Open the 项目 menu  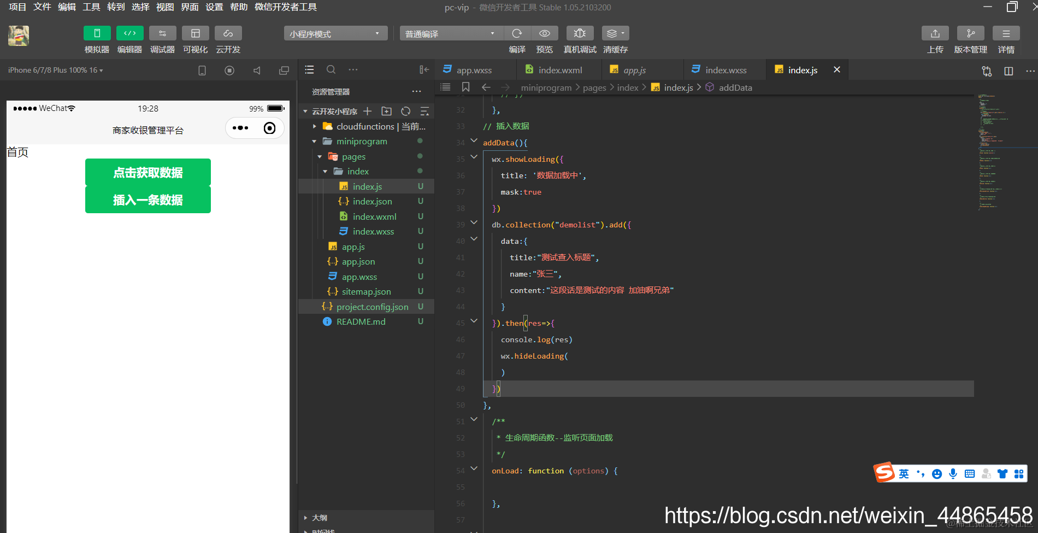pyautogui.click(x=17, y=7)
